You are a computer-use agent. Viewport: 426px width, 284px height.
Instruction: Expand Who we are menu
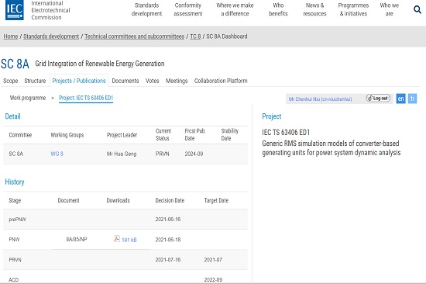pos(390,9)
